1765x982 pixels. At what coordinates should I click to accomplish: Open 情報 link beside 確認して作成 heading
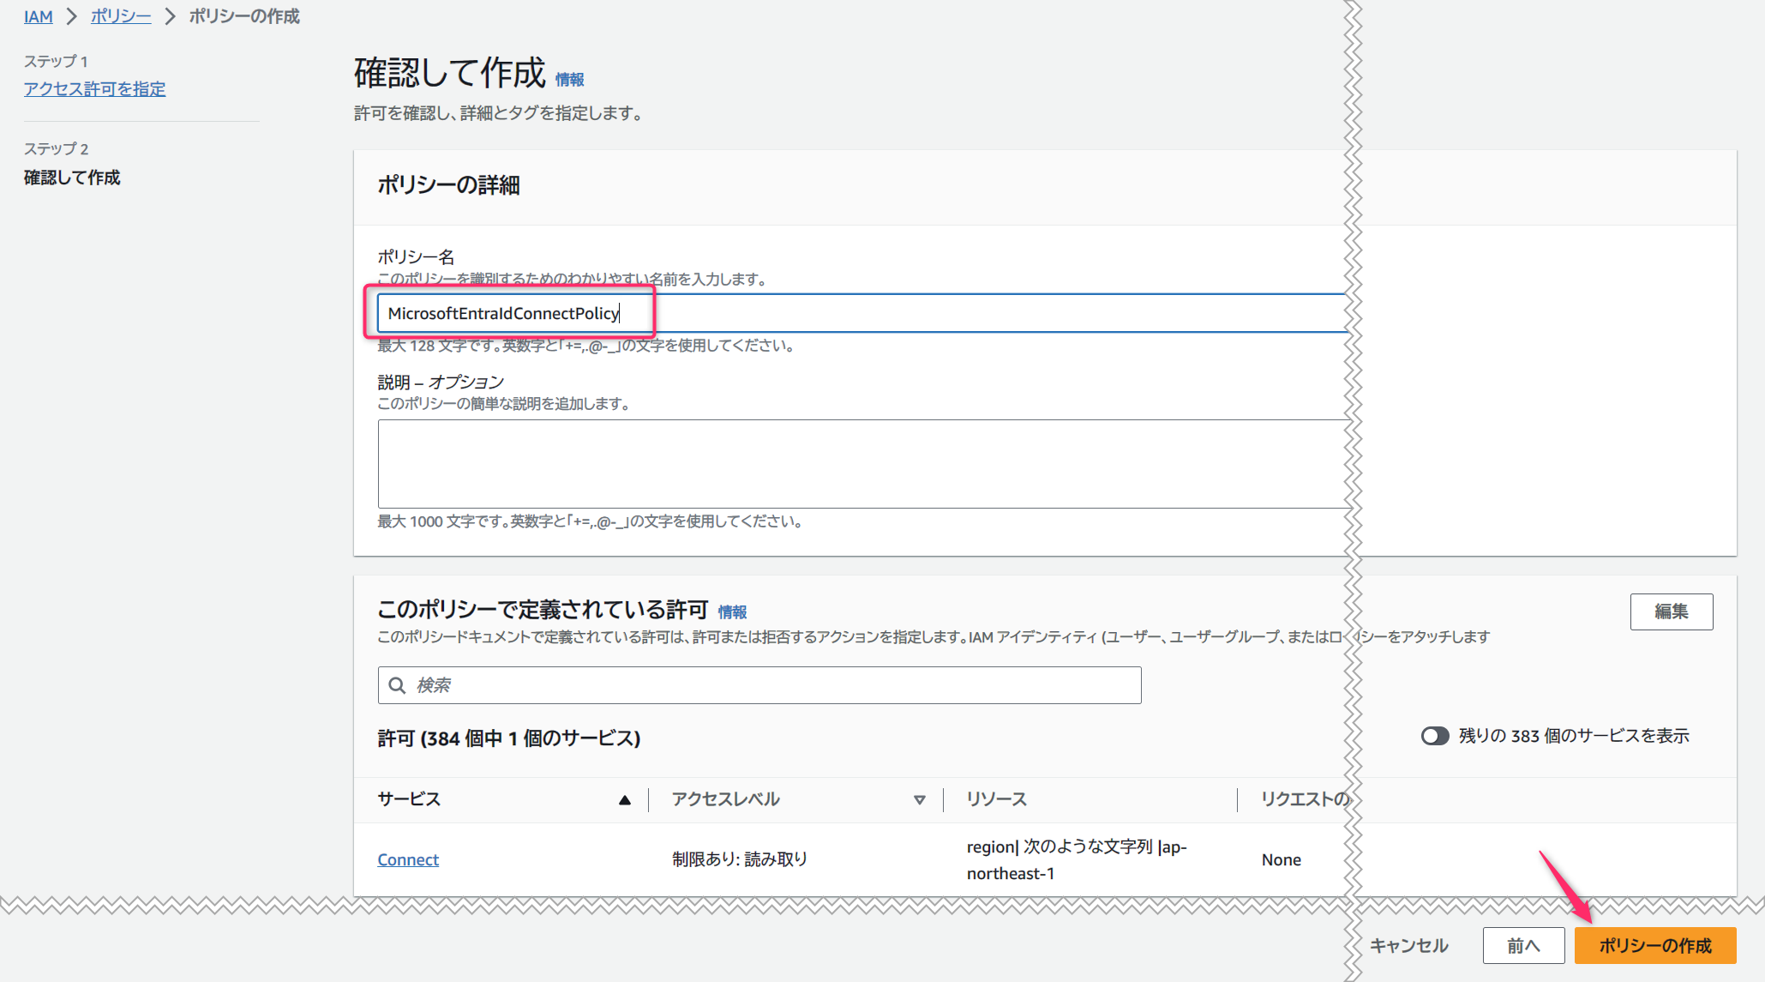[569, 80]
